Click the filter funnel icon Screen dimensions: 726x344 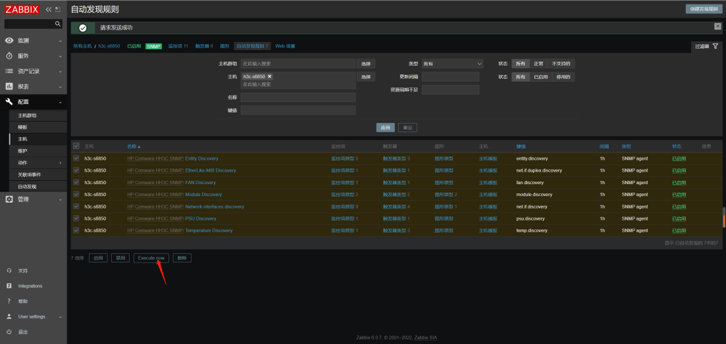(x=715, y=46)
